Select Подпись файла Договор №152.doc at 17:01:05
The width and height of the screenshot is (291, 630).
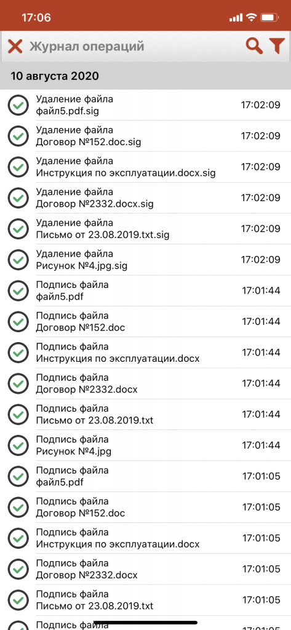pos(145,507)
